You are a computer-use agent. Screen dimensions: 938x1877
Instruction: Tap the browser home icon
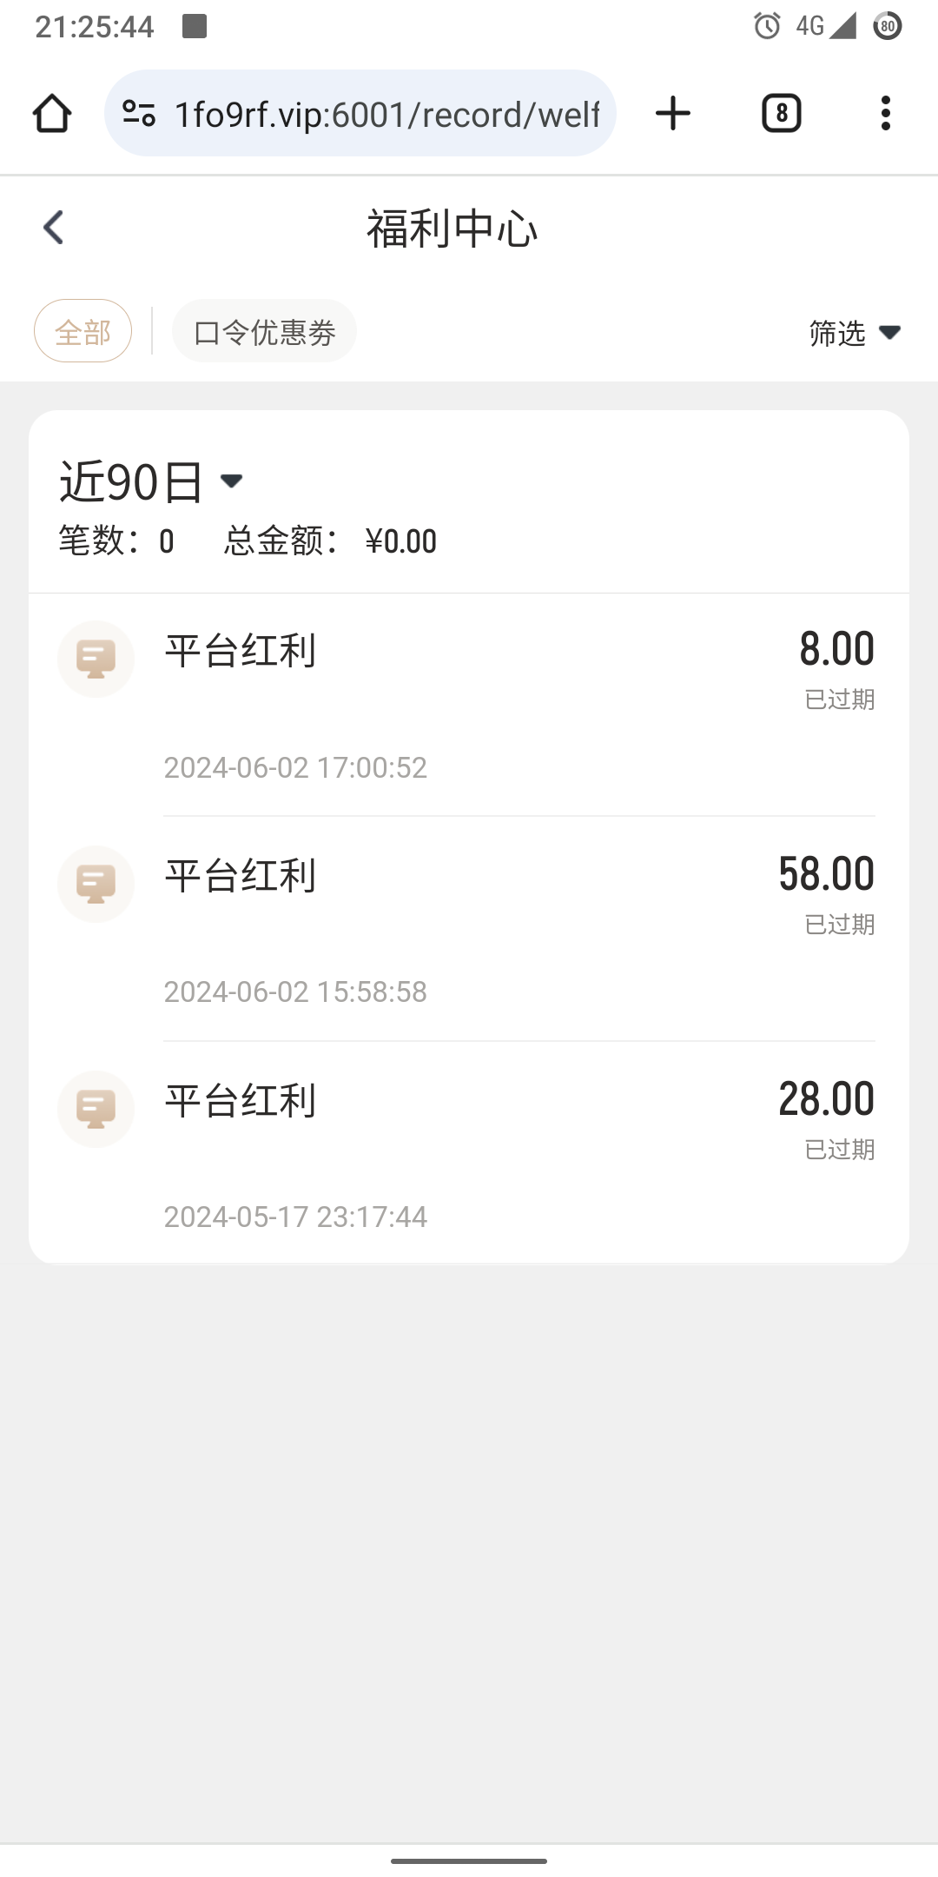[x=52, y=114]
